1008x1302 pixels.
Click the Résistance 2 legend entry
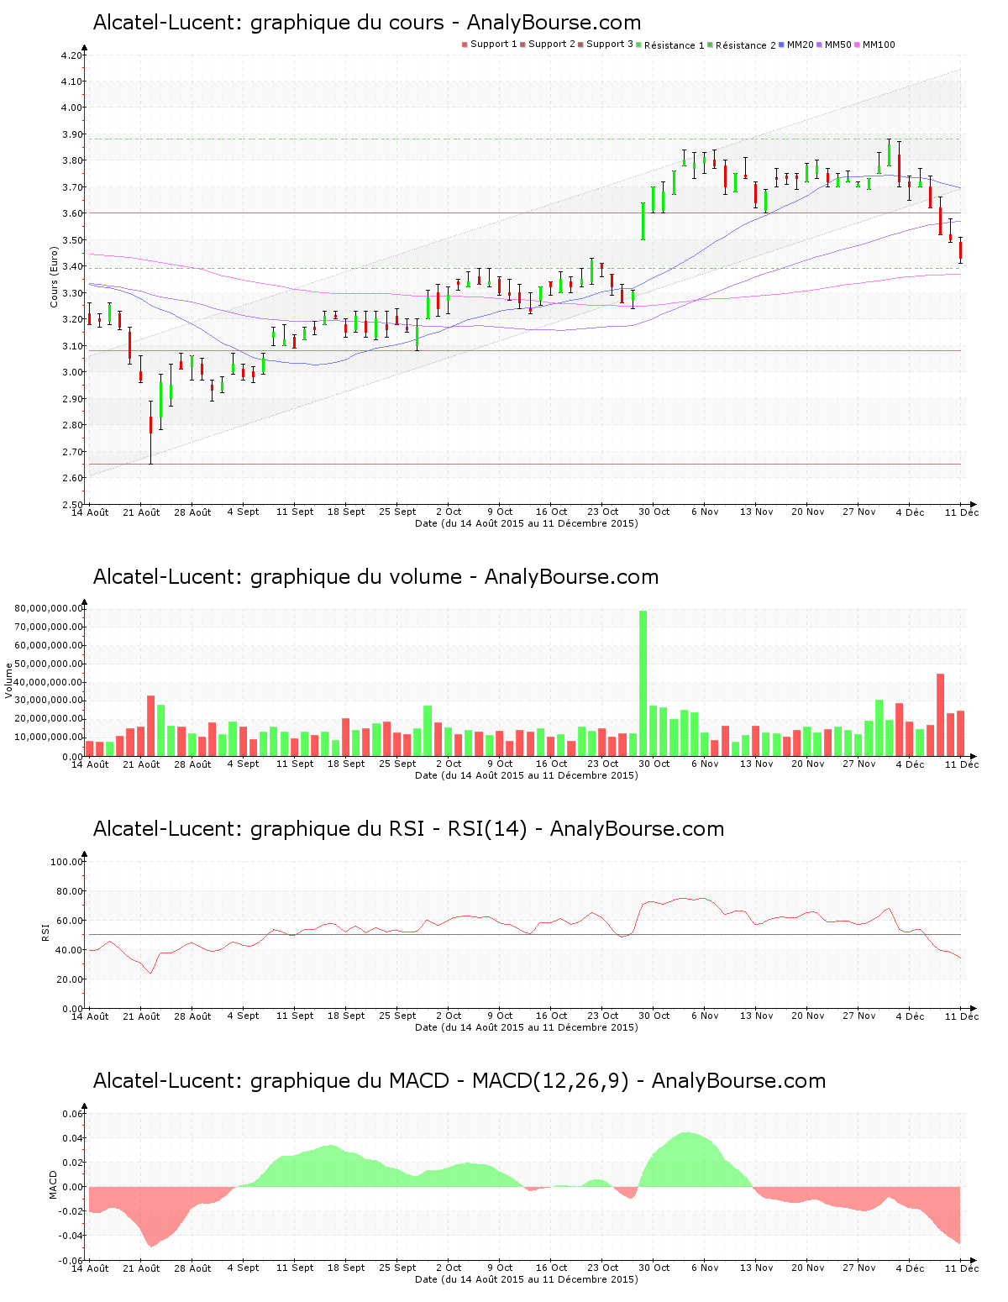[x=742, y=45]
